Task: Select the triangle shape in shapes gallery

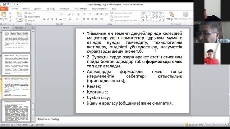Action: (x=143, y=17)
